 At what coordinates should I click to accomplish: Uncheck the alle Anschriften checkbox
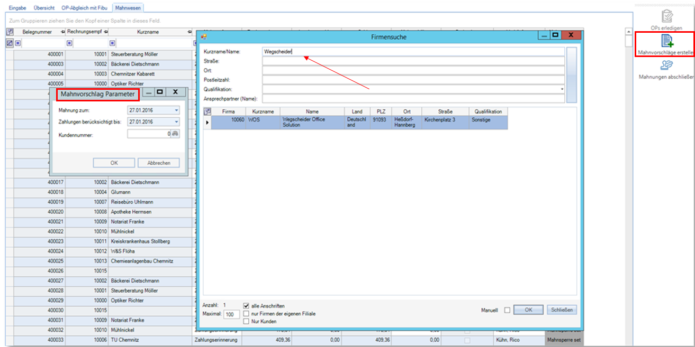(x=246, y=306)
